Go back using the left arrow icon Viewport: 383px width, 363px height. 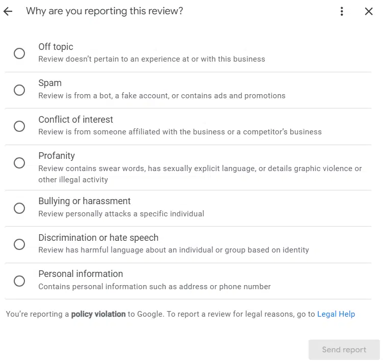pos(8,11)
